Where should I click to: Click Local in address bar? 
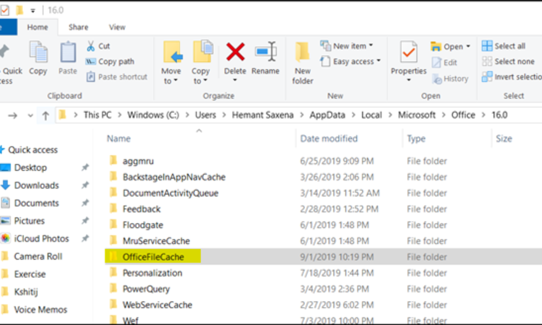(x=372, y=115)
